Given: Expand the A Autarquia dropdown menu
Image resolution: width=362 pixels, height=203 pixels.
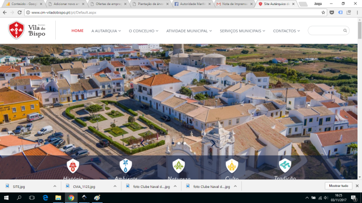Looking at the screenshot, I should click(x=106, y=31).
